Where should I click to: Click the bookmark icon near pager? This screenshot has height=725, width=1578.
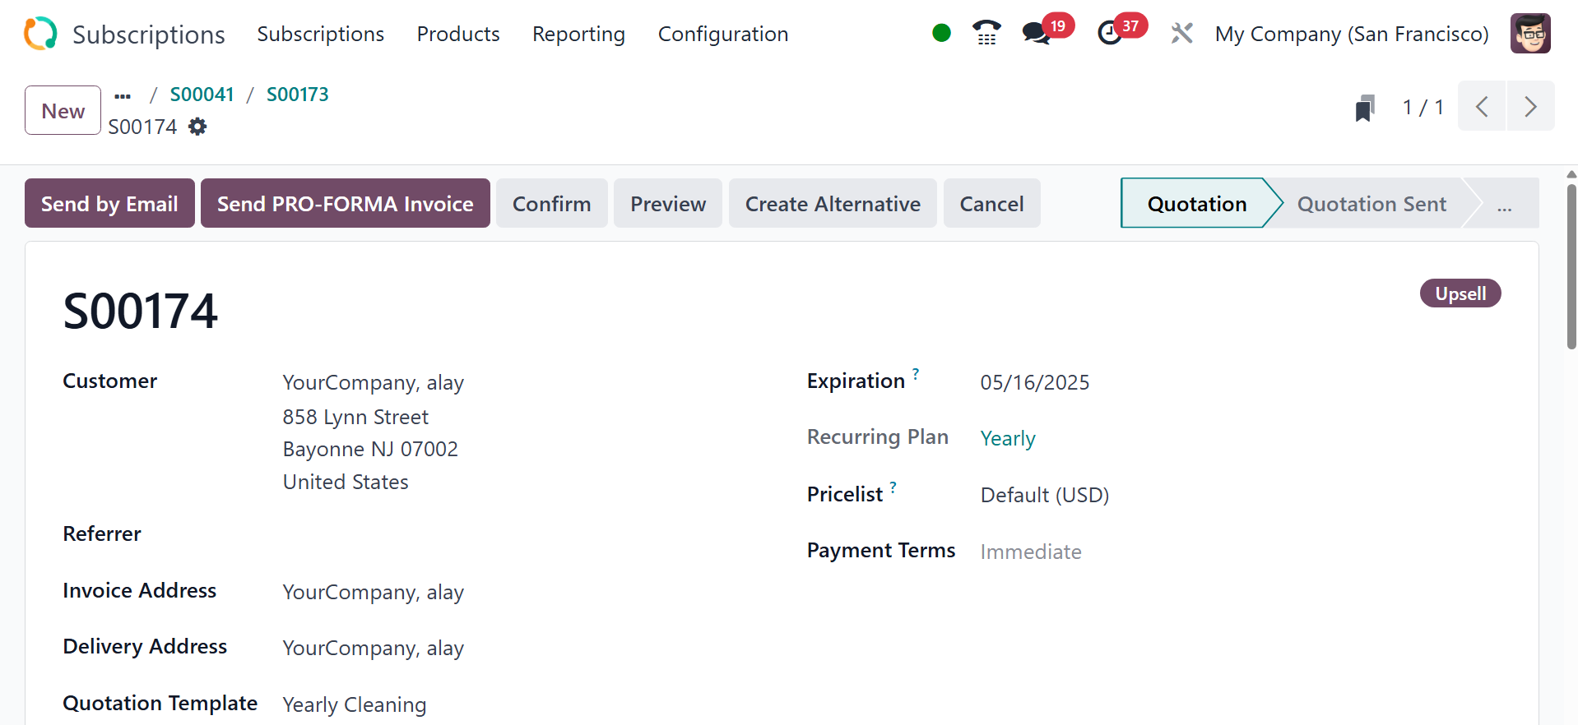point(1365,108)
